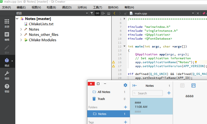Switch to Edit (编辑) mode
Screen dimensions: 207x124
7,36
